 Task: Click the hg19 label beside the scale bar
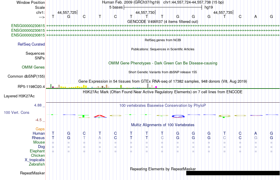click(209, 7)
